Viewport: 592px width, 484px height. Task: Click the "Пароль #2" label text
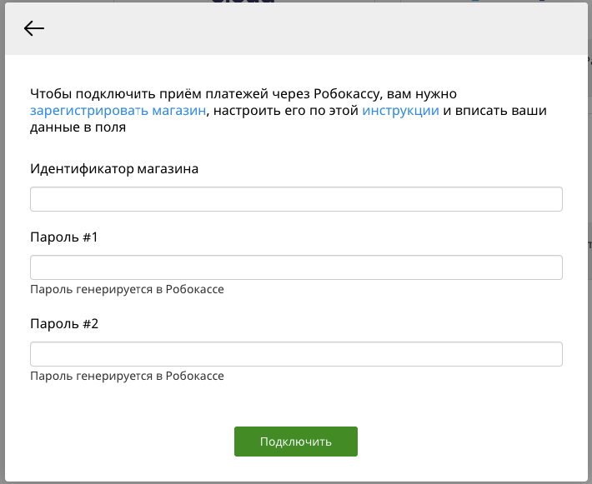pos(64,324)
